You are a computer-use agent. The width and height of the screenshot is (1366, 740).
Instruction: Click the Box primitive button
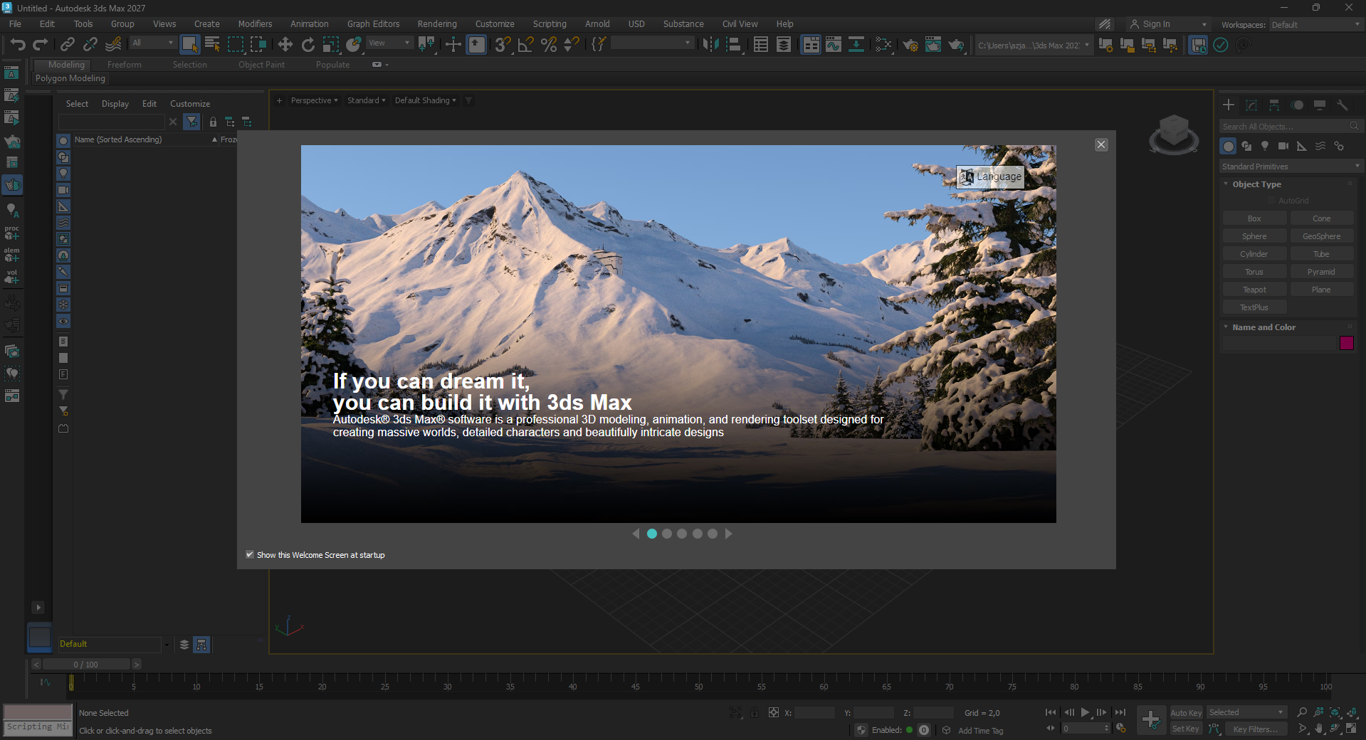click(1254, 218)
